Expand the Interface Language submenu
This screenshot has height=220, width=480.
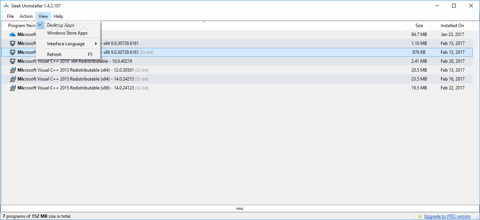pos(68,44)
